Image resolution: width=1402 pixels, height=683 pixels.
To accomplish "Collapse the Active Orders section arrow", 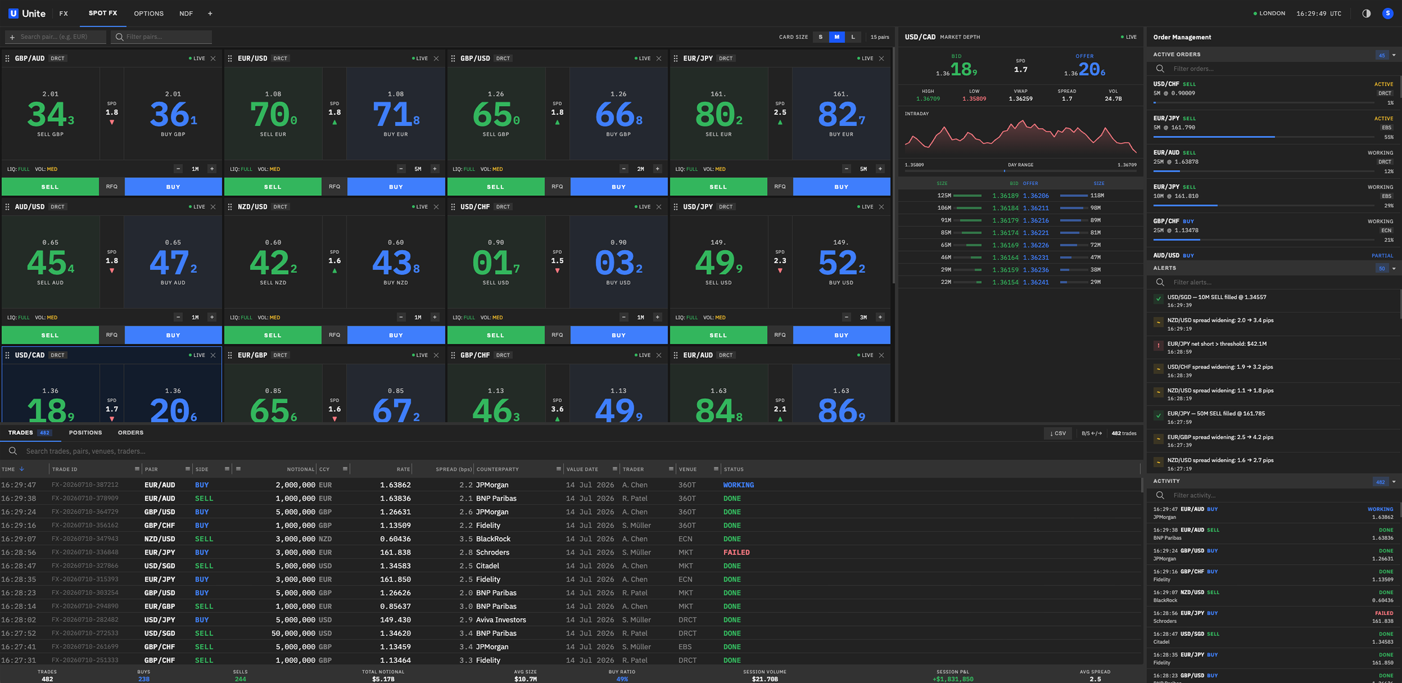I will pyautogui.click(x=1394, y=55).
